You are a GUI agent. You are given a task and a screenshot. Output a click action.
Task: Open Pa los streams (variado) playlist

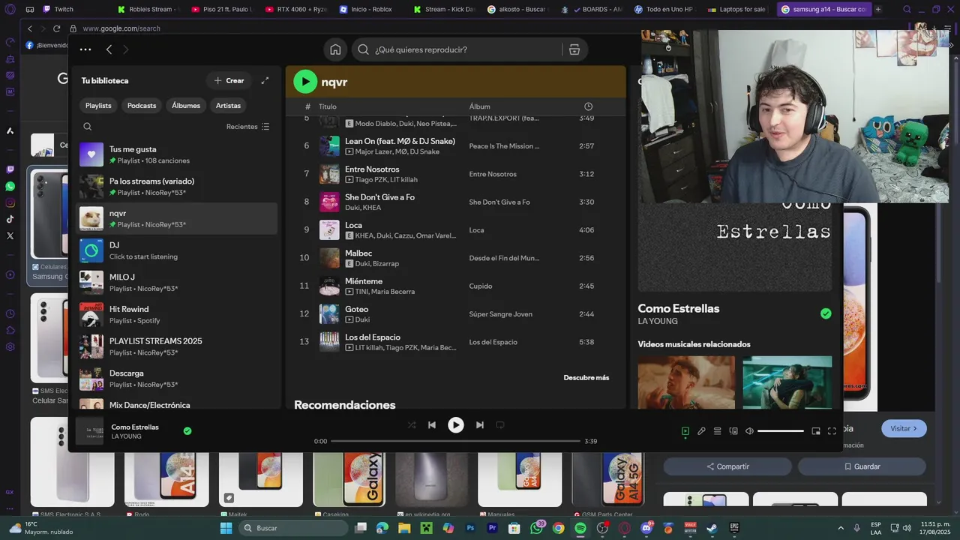click(177, 187)
